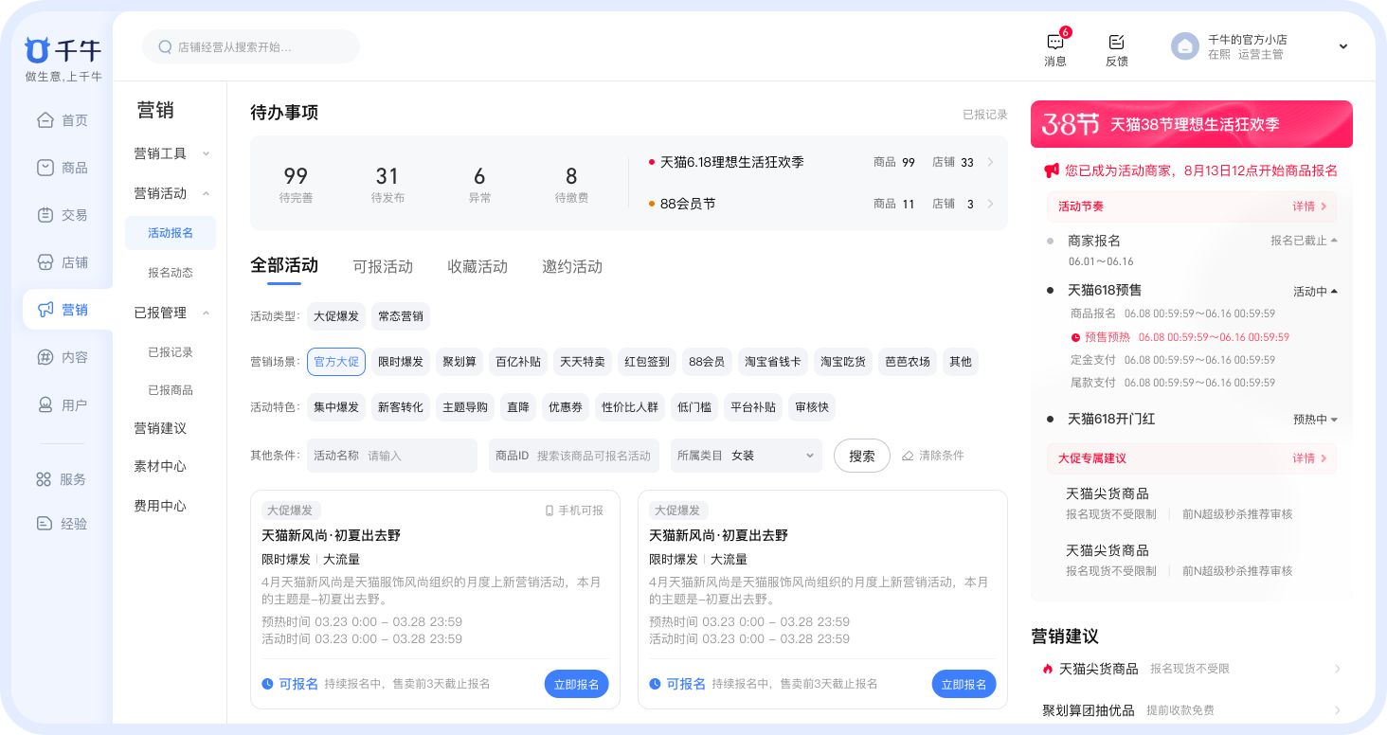Click the 99 待完善 counter
Image resolution: width=1387 pixels, height=735 pixels.
pyautogui.click(x=296, y=184)
